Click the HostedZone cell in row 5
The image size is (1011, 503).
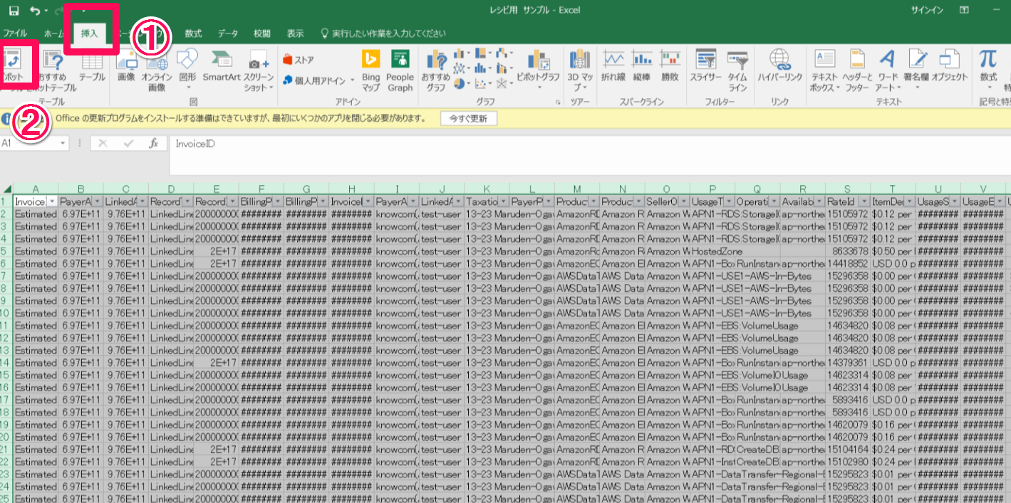click(x=712, y=251)
